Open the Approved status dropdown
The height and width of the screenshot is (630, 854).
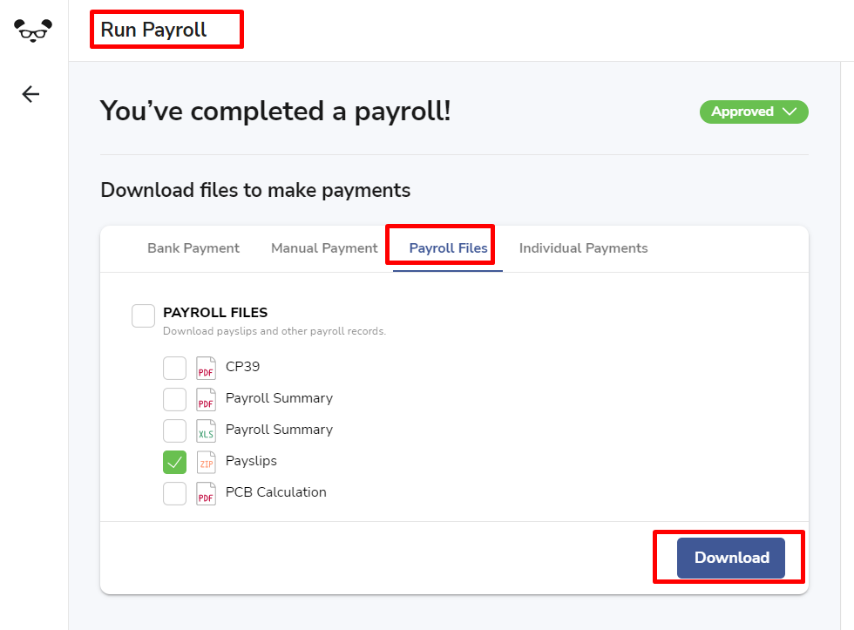pos(754,112)
